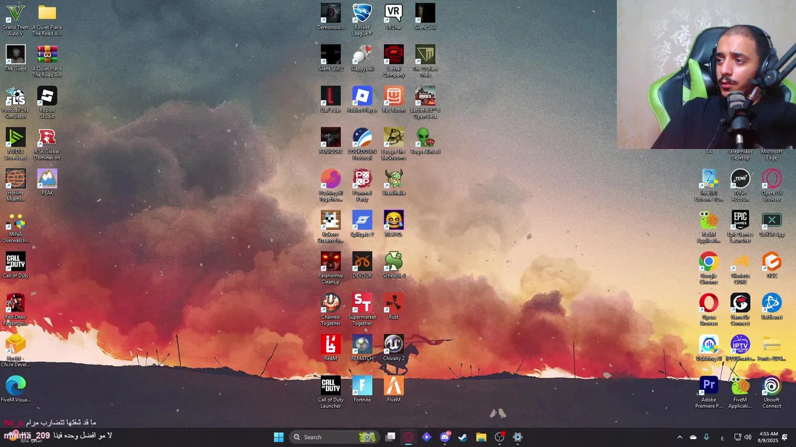
Task: Open File Explorer from the taskbar
Action: coord(481,437)
